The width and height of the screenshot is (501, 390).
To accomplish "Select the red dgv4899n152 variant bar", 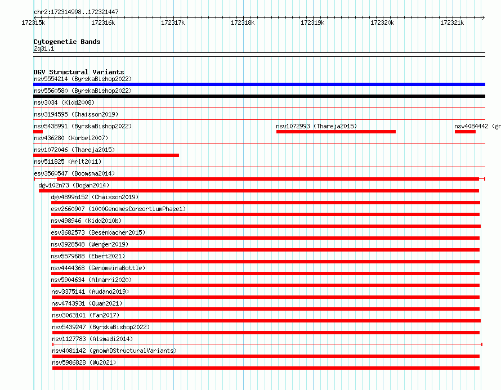I will click(x=266, y=203).
